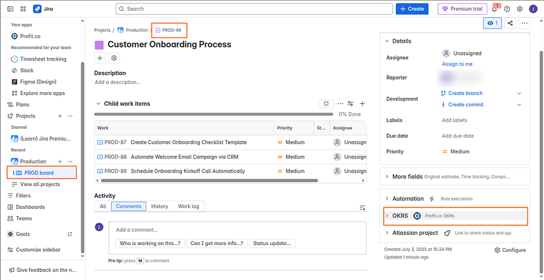Click child items table horizontal scrollbar
Image resolution: width=544 pixels, height=280 pixels.
coord(209,181)
